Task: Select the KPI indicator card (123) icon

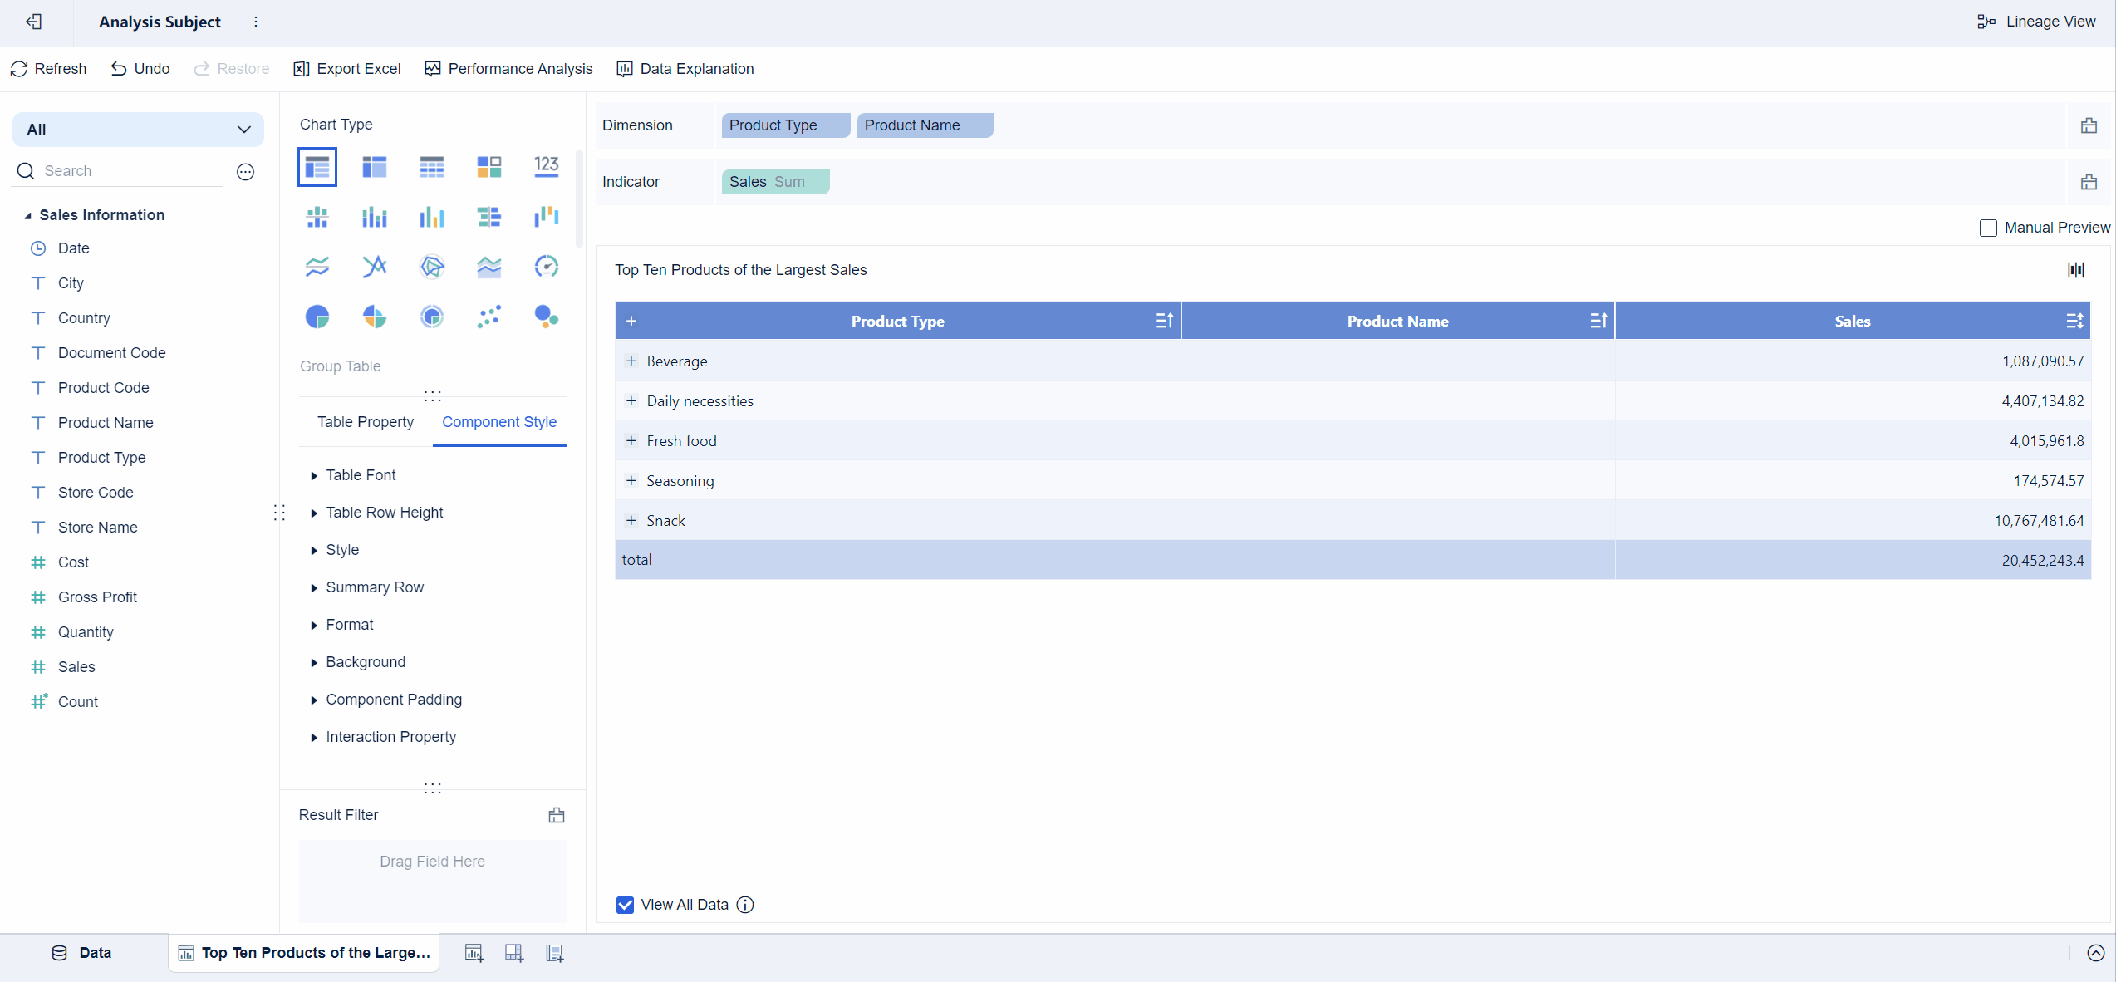Action: click(x=547, y=167)
